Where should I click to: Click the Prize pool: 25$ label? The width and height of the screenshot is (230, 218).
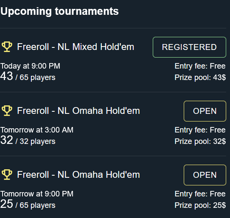200,205
